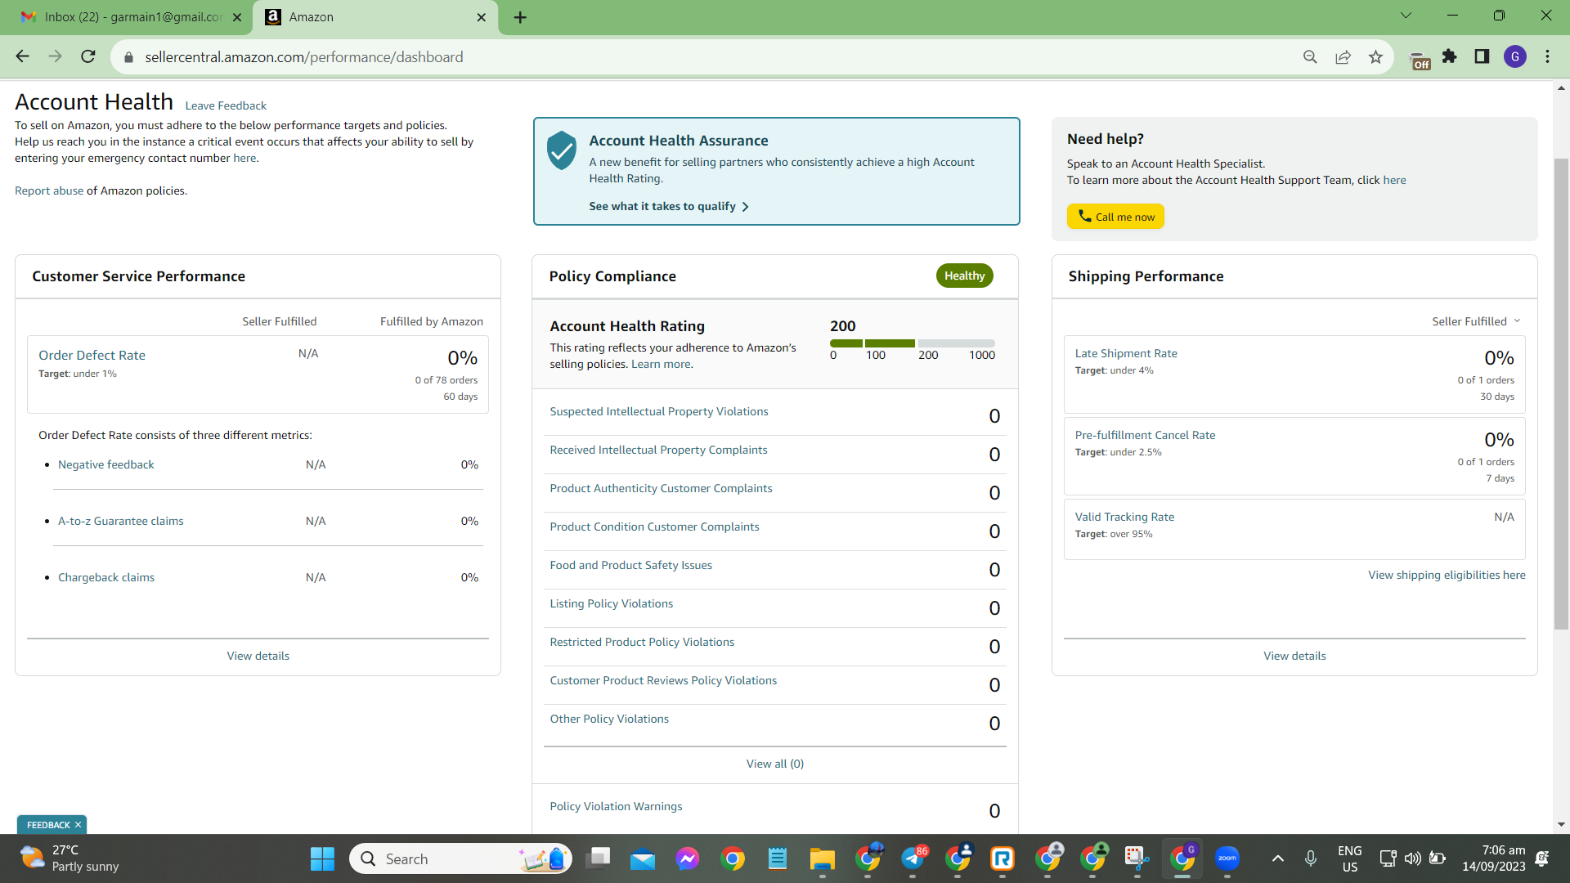Image resolution: width=1570 pixels, height=883 pixels.
Task: Open Late Shipment Rate link
Action: (x=1126, y=353)
